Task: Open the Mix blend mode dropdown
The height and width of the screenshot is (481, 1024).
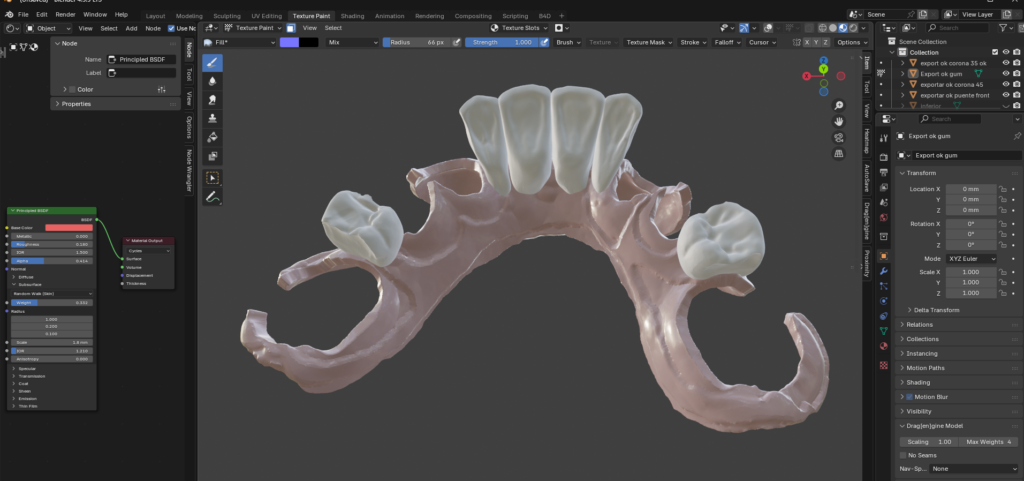Action: (x=352, y=42)
